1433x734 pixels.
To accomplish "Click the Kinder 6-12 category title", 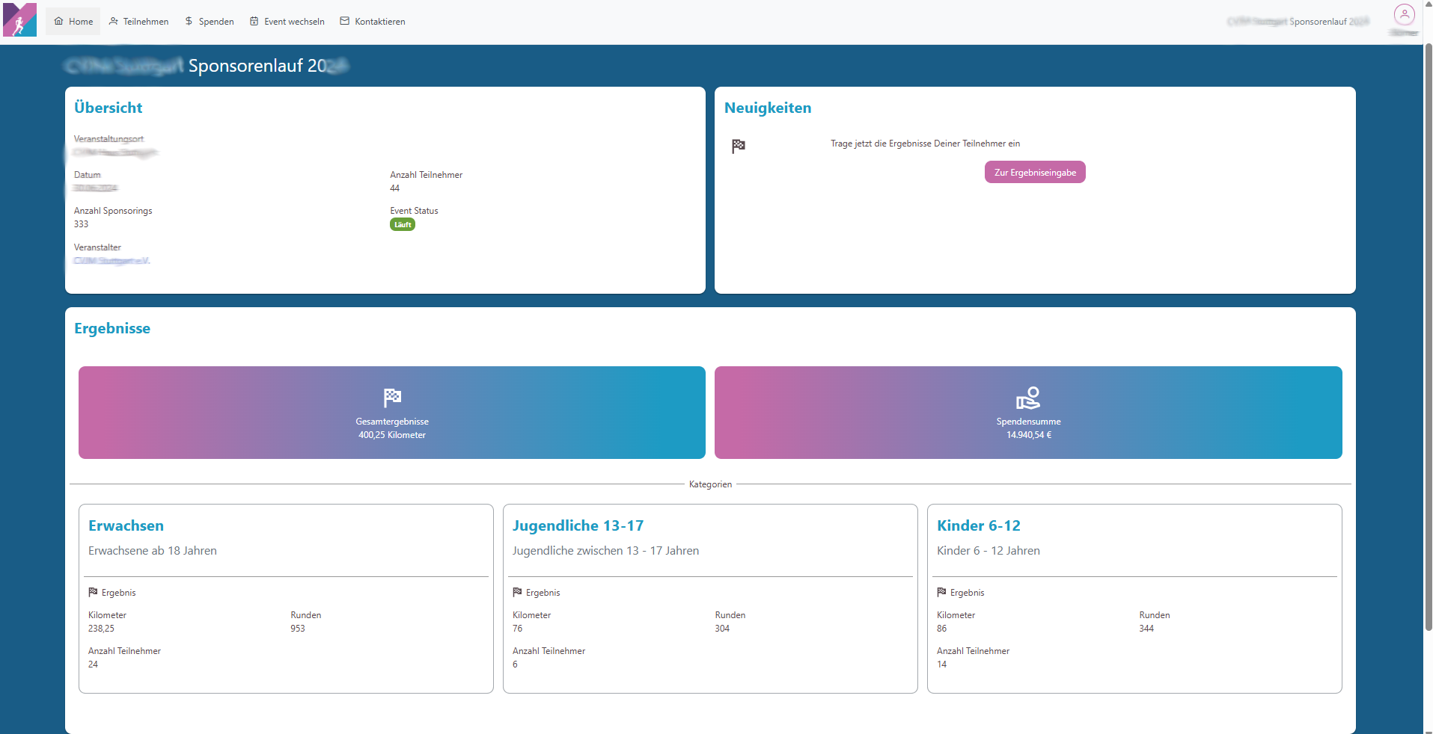I will tap(979, 525).
